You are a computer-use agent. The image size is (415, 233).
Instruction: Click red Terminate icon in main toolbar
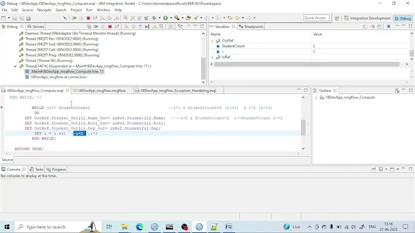pos(88,18)
